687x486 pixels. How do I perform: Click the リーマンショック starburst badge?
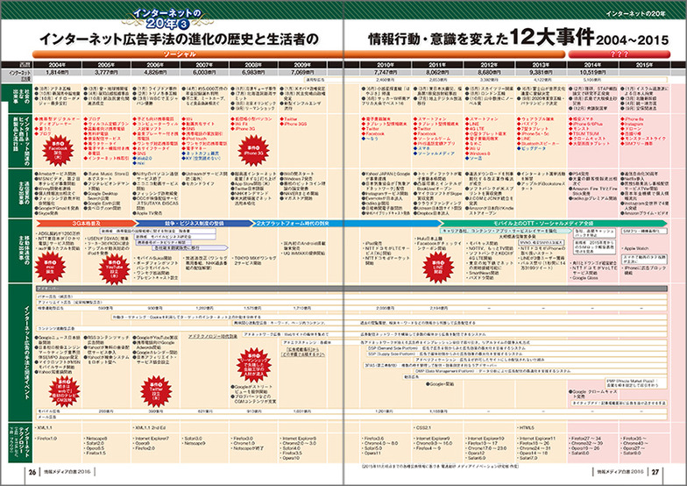point(254,364)
